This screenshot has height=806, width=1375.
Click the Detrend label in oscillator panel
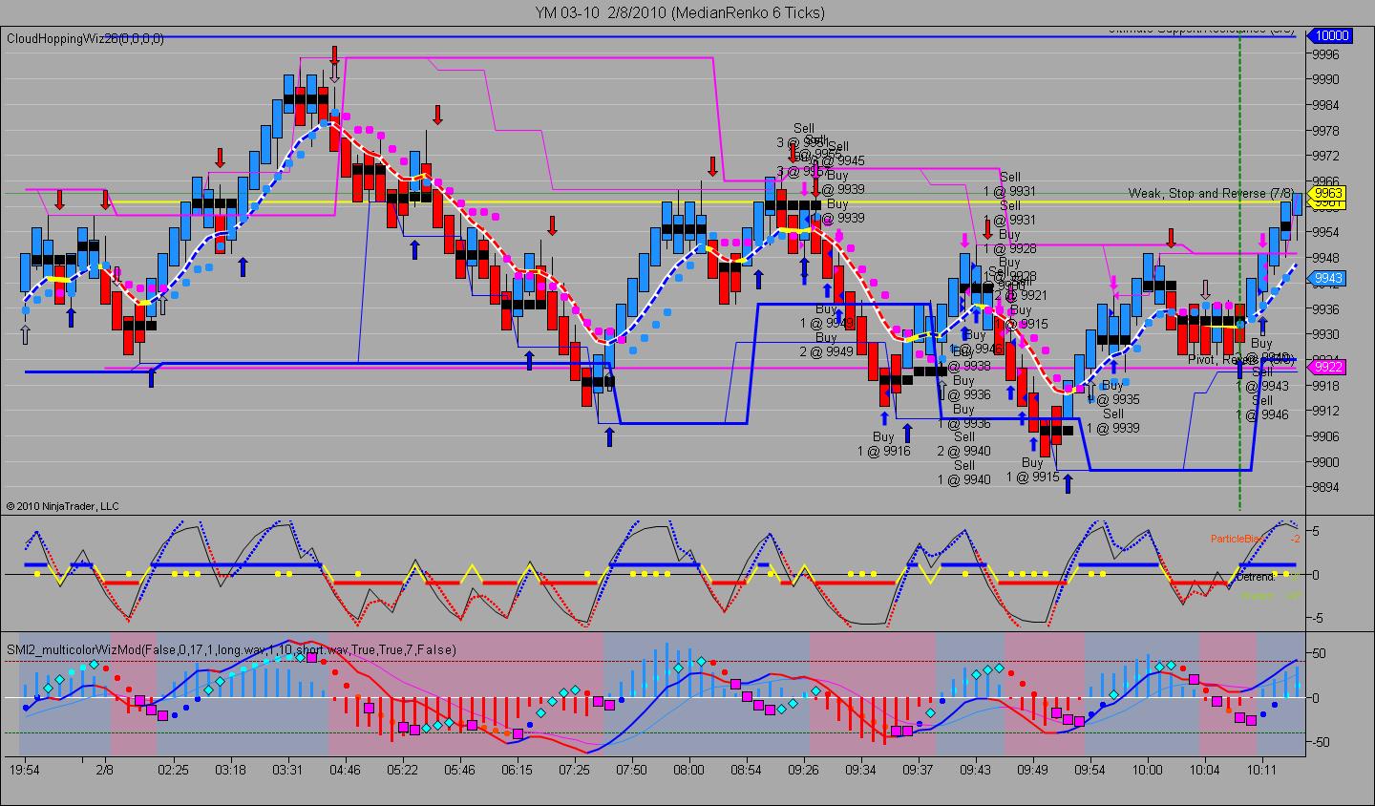1258,577
